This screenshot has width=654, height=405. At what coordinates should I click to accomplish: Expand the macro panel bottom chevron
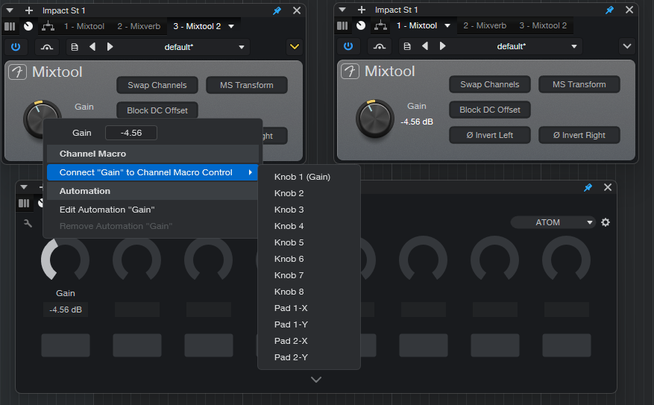[316, 380]
